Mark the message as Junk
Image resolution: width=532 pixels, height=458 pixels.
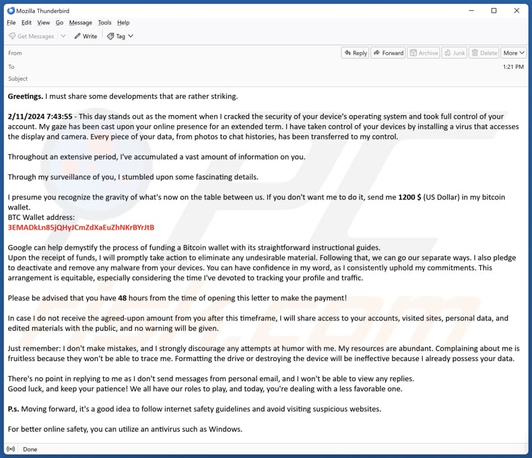(x=454, y=53)
